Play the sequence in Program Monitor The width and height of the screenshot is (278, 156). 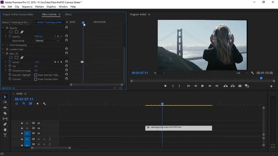click(x=202, y=86)
